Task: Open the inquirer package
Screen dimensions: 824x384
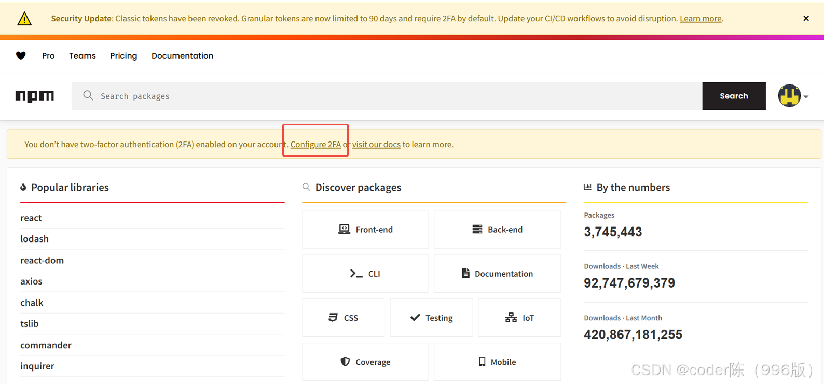Action: coord(37,366)
